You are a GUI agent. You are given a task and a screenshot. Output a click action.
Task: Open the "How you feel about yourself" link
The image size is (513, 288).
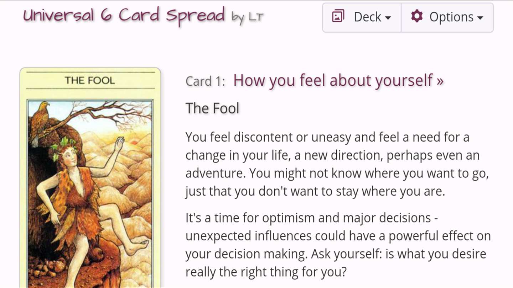pyautogui.click(x=333, y=80)
